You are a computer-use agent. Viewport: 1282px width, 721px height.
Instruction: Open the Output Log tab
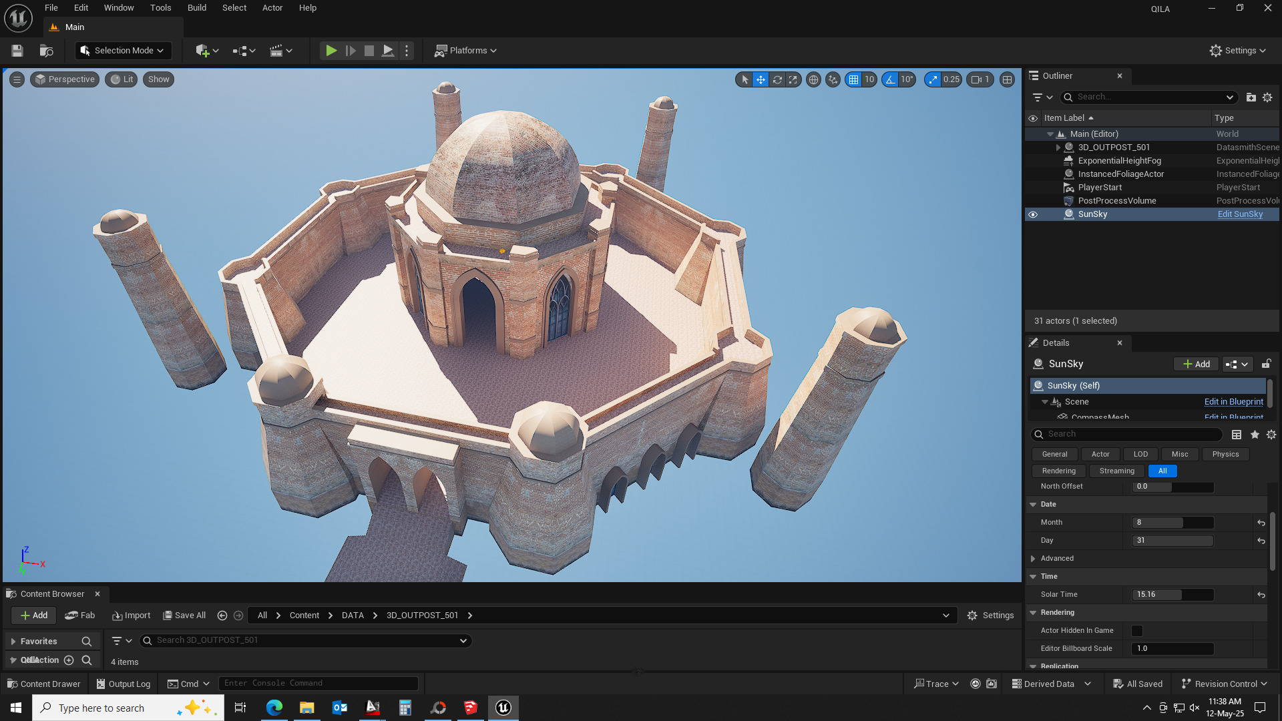[x=123, y=684]
